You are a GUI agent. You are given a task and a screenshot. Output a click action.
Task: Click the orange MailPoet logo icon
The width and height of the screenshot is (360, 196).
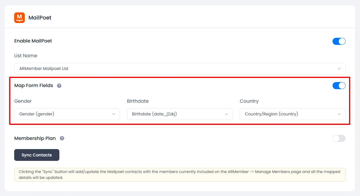(19, 18)
